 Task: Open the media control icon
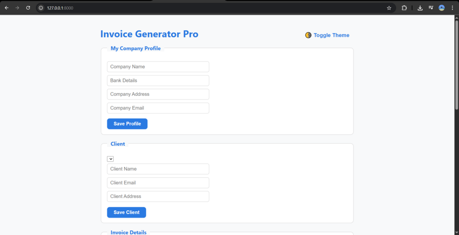tap(431, 8)
